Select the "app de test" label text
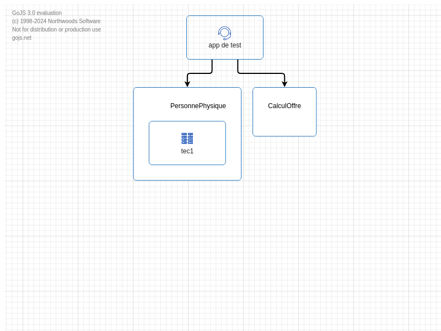 click(x=225, y=45)
